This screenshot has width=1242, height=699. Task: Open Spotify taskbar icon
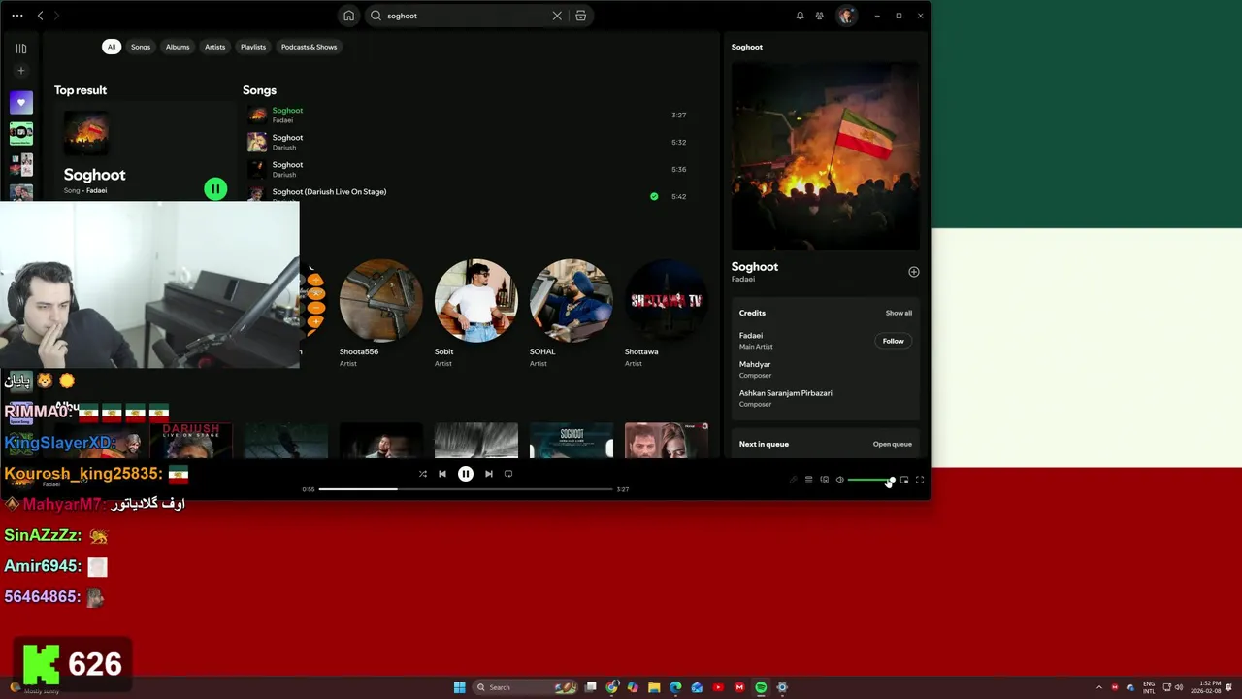[x=761, y=687]
